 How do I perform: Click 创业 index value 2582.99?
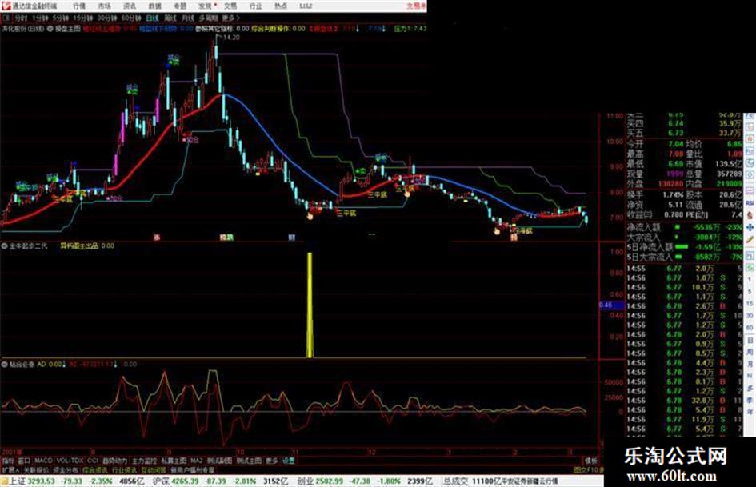click(330, 481)
